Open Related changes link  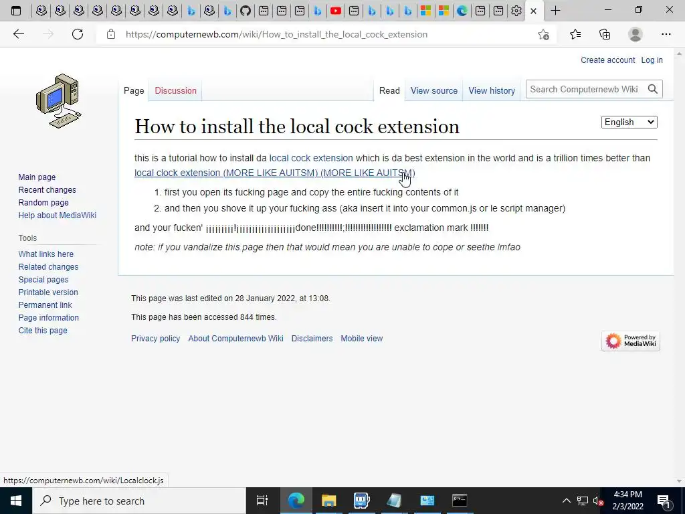pos(48,266)
